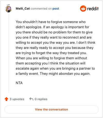Click the "NTA" verdict text

click(19, 83)
